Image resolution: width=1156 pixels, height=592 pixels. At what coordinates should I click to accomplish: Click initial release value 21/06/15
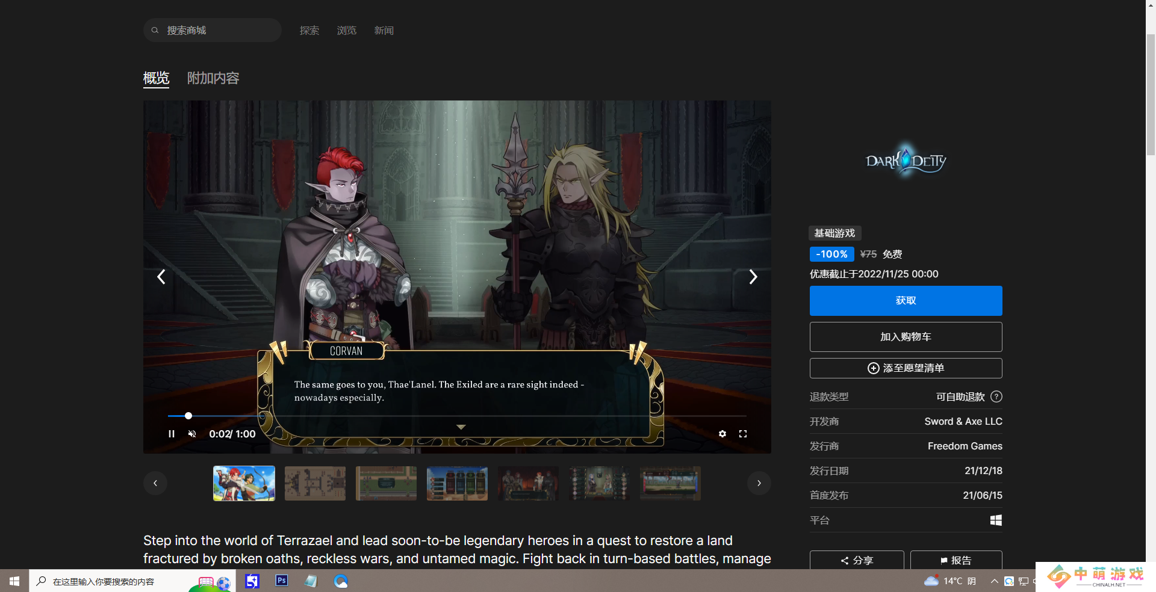(x=983, y=496)
